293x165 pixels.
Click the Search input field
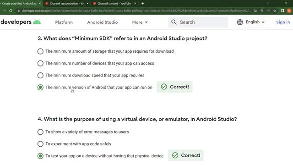pyautogui.click(x=198, y=22)
